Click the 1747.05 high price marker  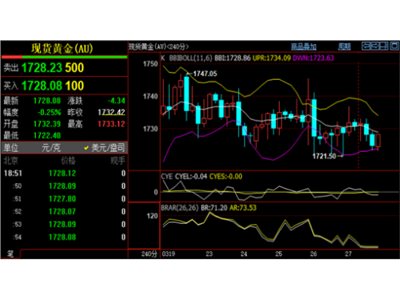(x=205, y=74)
